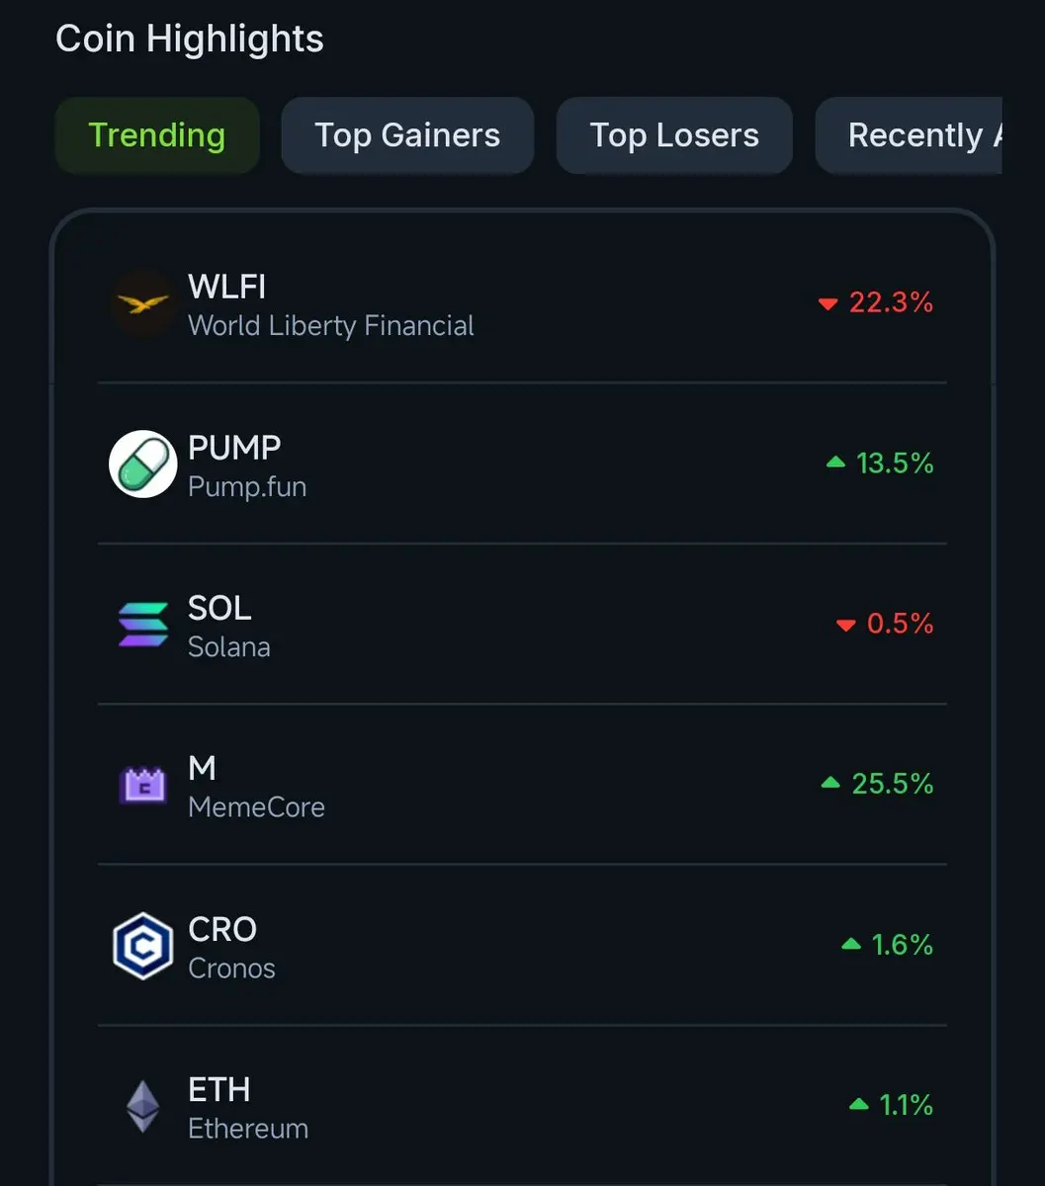
Task: Click the MemeCore purple castle icon
Action: [142, 786]
